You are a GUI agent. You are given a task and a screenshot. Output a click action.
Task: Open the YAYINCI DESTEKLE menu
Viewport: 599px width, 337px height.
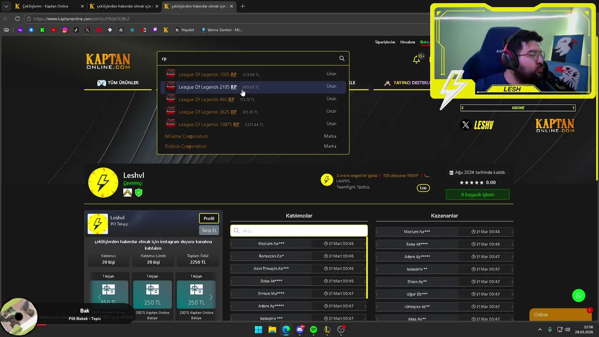407,83
